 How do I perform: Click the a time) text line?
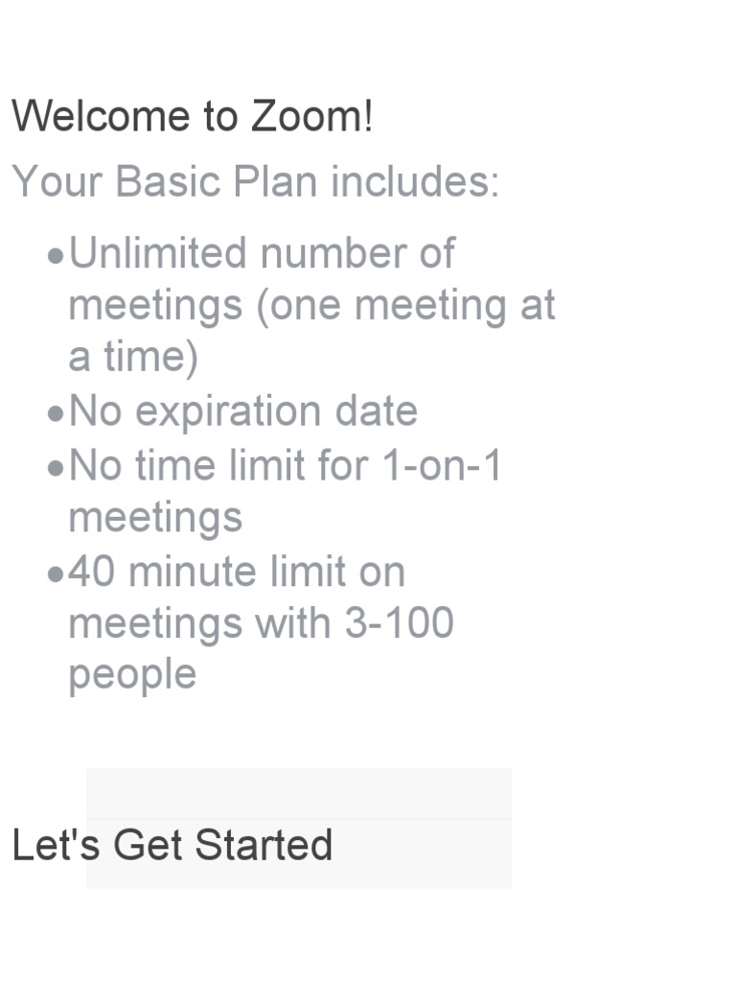133,357
